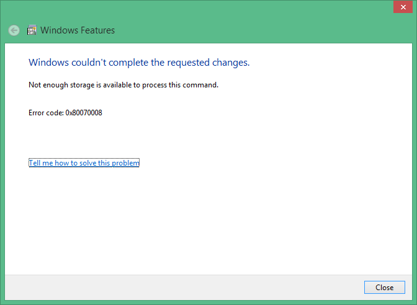Click the Windows Features title icon
Viewport: 417px width, 305px height.
tap(32, 30)
